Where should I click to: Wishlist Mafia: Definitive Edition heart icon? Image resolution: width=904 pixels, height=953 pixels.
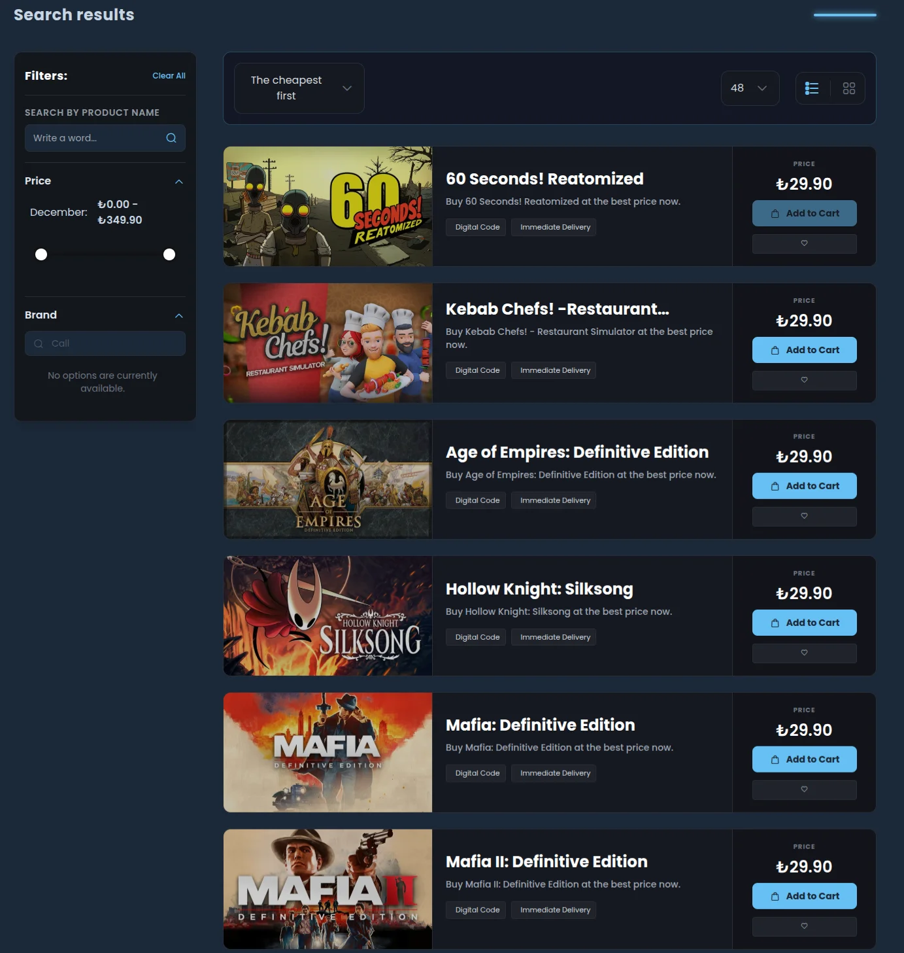tap(804, 789)
